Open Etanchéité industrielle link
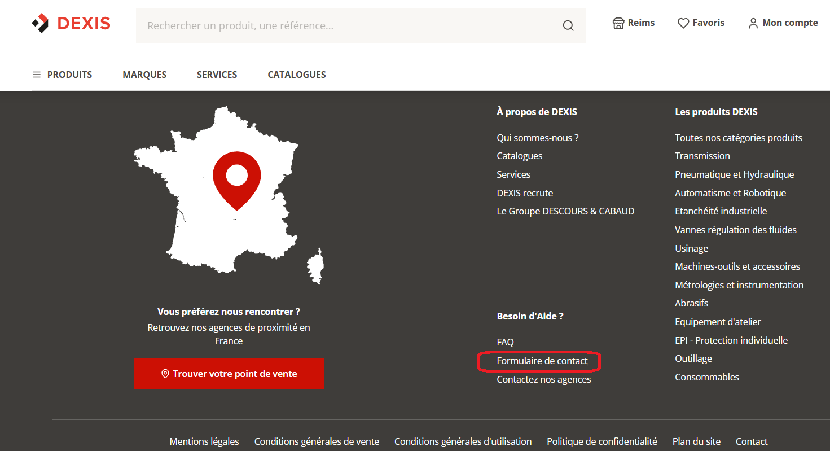830x451 pixels. [721, 211]
